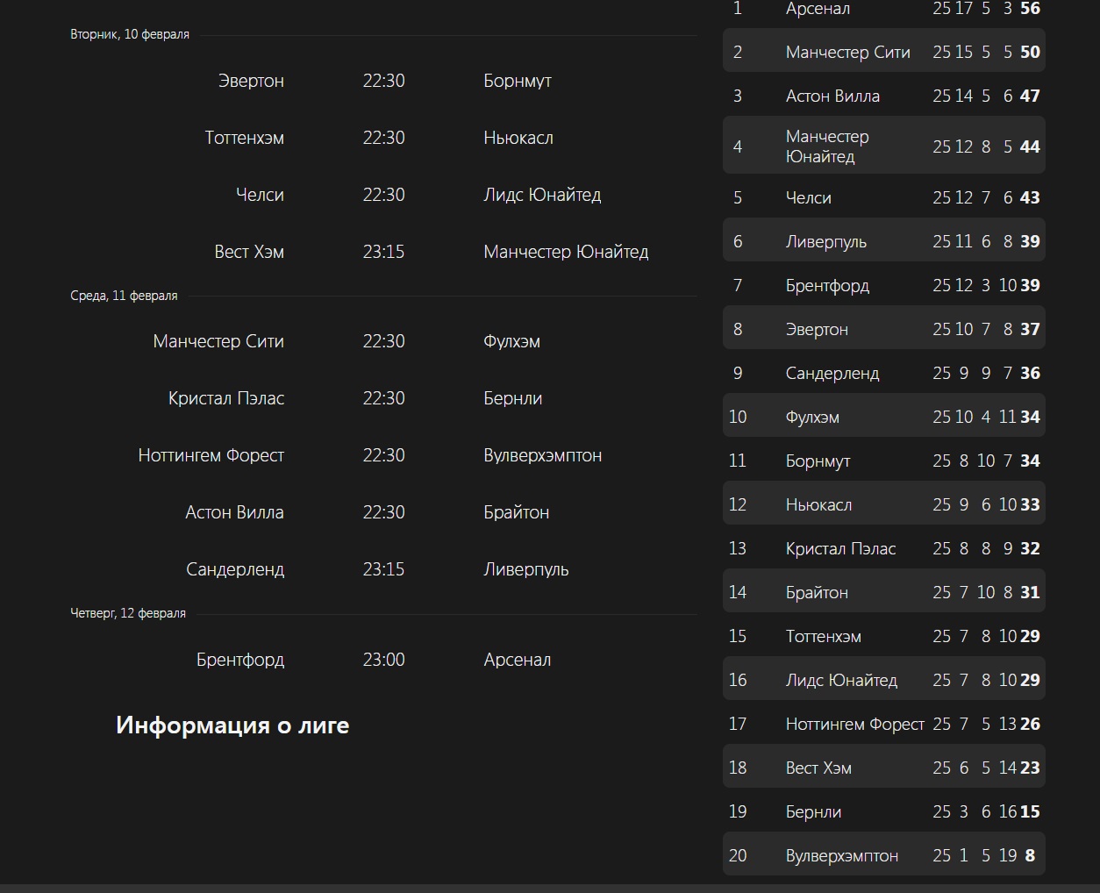The width and height of the screenshot is (1100, 893).
Task: Click Bournemouth in Everton match row
Action: point(518,81)
